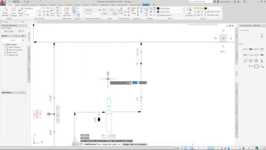Click the sign-in user icon

pos(218,2)
